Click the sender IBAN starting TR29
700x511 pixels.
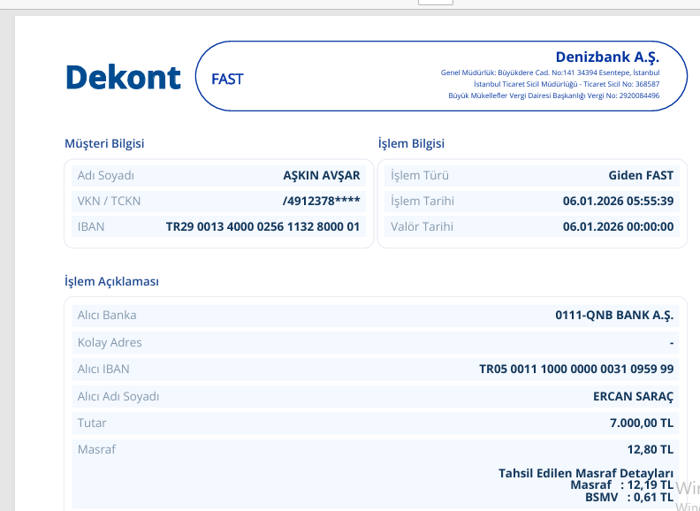pyautogui.click(x=262, y=226)
